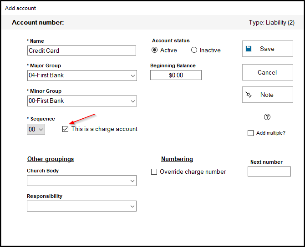Expand the Major Group dropdown
Viewport: 305px width, 247px height.
pyautogui.click(x=132, y=76)
